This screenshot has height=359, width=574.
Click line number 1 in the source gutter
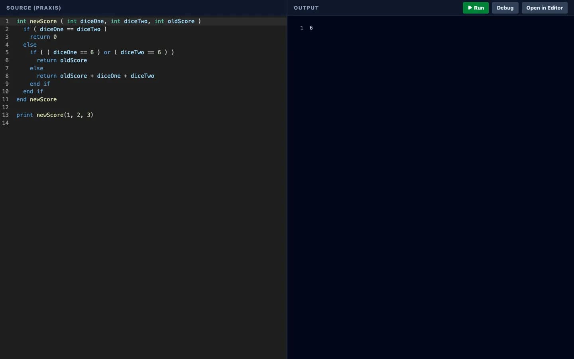point(7,21)
